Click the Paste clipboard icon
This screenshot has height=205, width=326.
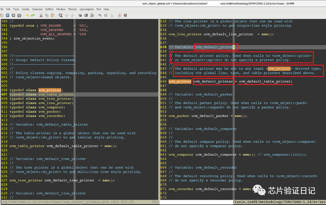coord(52,15)
